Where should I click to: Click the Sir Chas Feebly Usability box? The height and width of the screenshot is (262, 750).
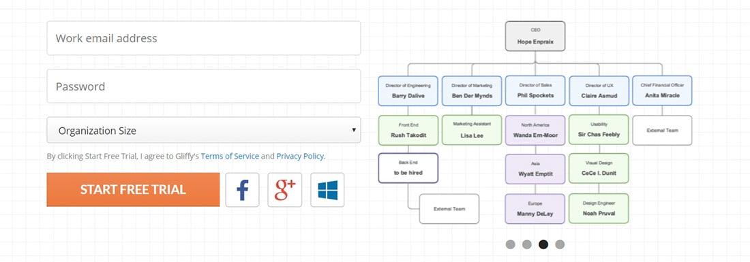tap(599, 130)
